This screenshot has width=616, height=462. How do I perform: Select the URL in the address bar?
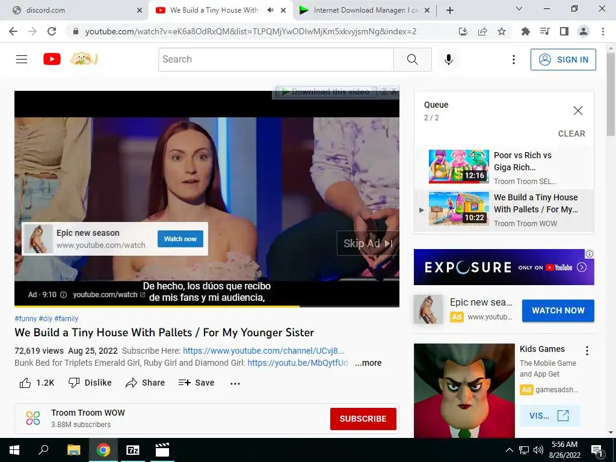[x=251, y=31]
